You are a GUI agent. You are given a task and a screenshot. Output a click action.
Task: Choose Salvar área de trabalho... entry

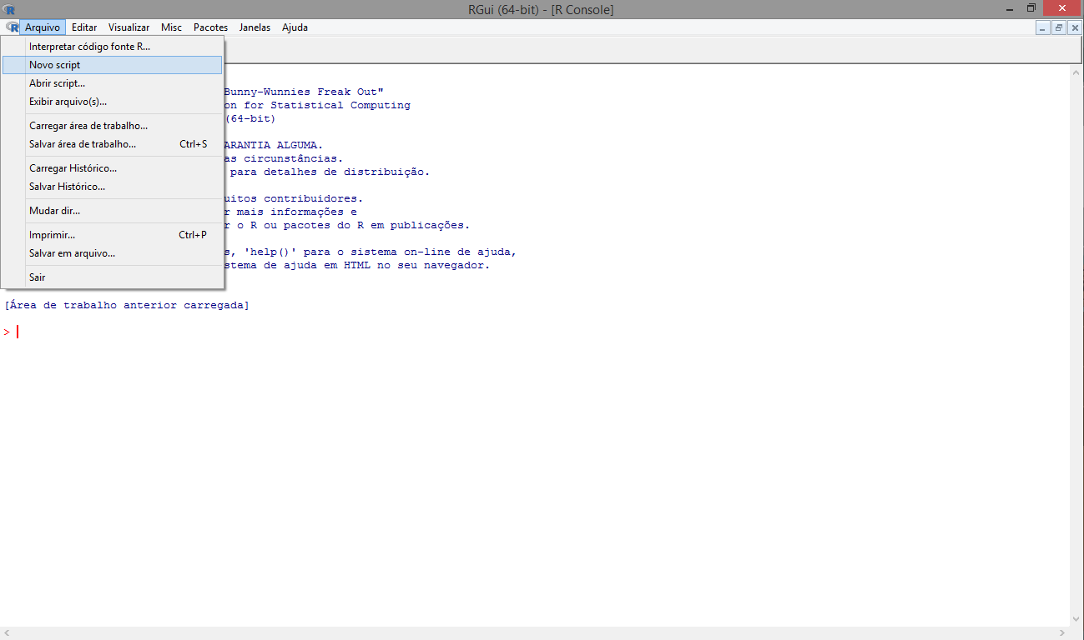click(x=83, y=144)
